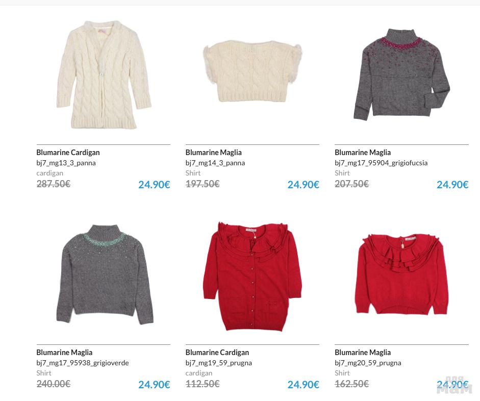Open the red ruffled cardigan image

pos(252,277)
